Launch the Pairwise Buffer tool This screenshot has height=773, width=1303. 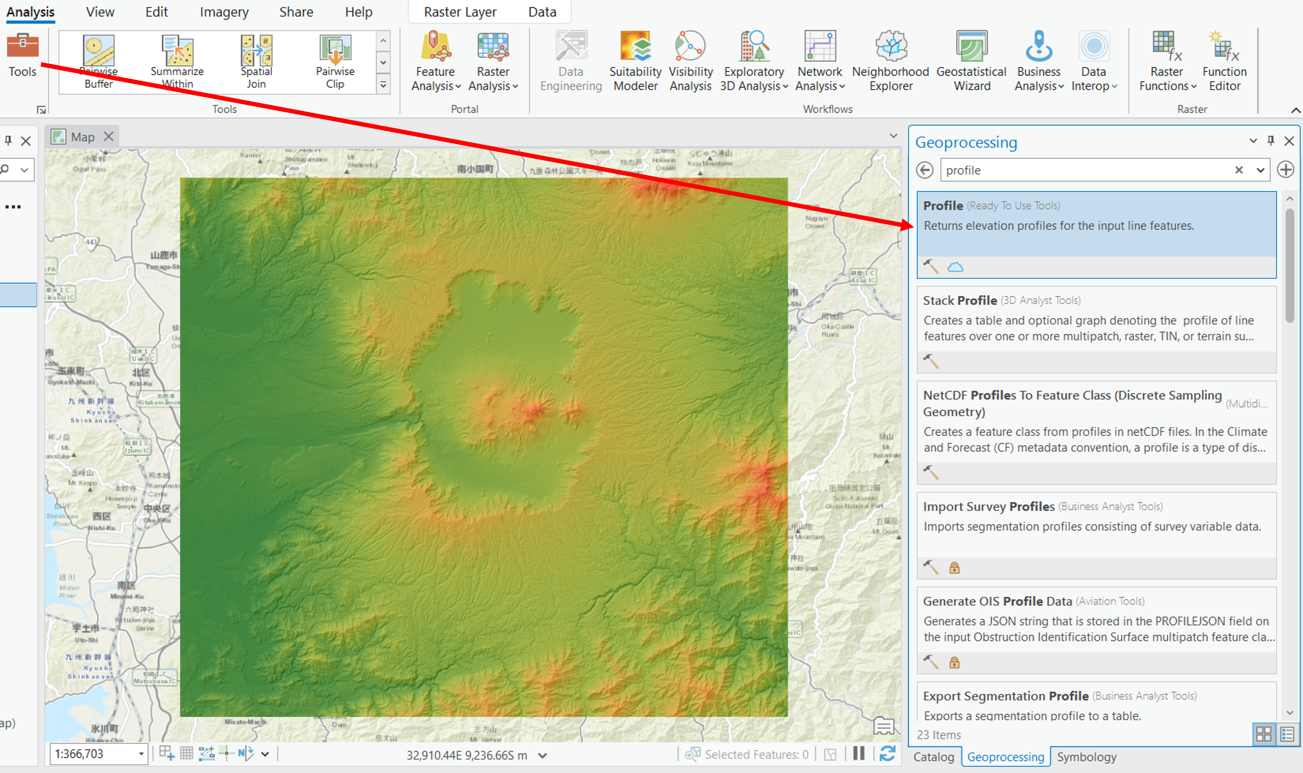tap(98, 62)
